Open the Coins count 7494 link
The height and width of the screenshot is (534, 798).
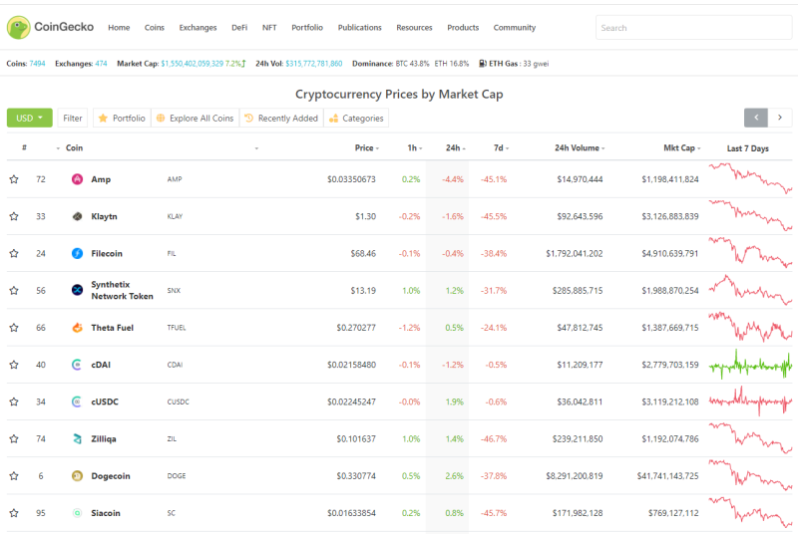click(37, 64)
